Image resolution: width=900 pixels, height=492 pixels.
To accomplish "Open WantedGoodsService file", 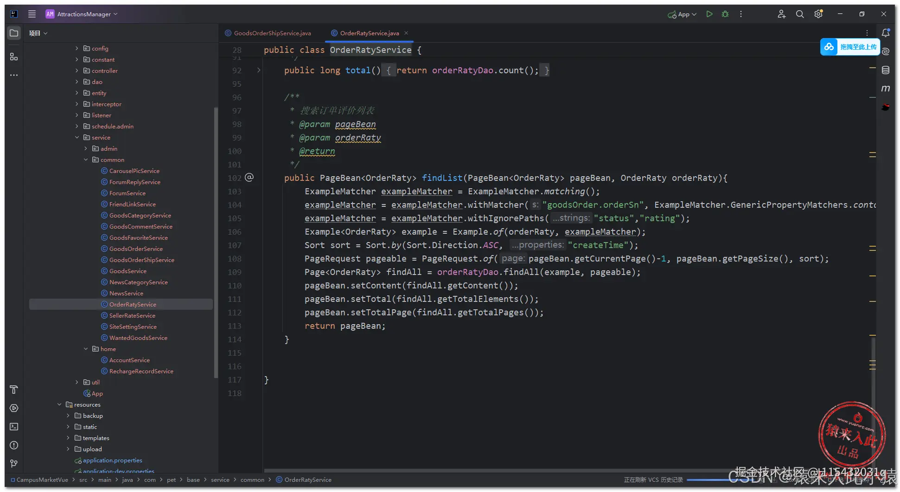I will point(138,338).
